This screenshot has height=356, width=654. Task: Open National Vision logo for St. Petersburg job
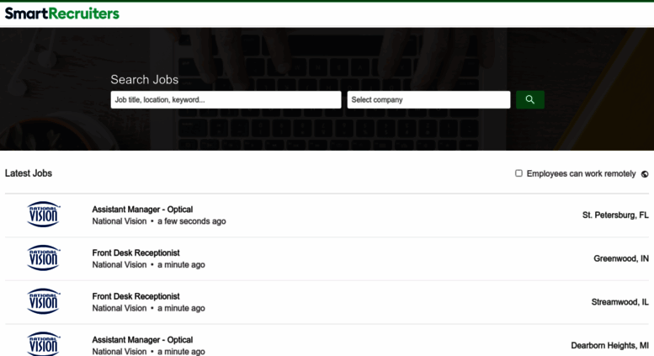(44, 215)
